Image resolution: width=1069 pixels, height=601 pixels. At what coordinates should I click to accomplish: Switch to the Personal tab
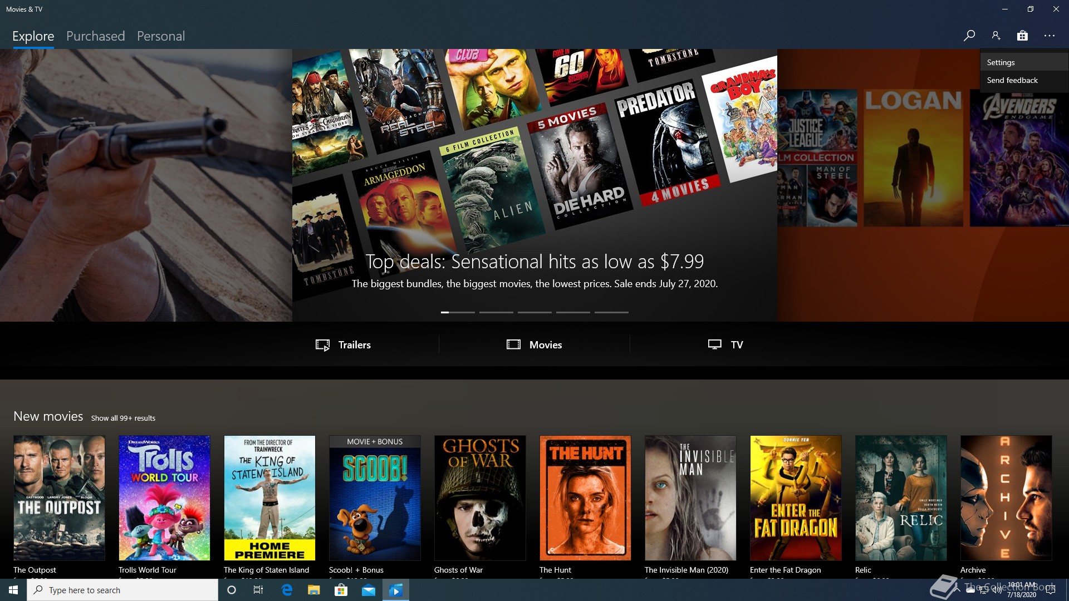pos(161,36)
